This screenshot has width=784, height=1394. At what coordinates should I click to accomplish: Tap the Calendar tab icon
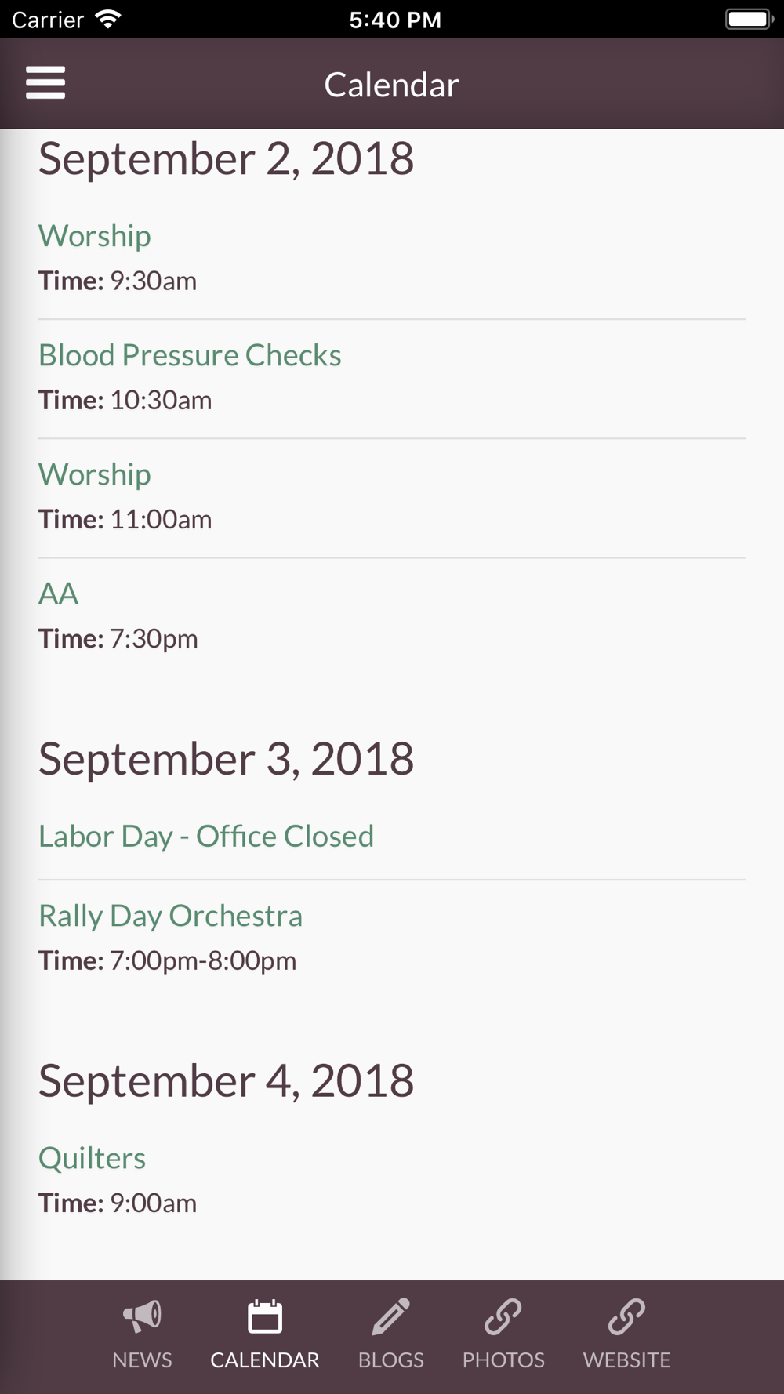pyautogui.click(x=265, y=1316)
